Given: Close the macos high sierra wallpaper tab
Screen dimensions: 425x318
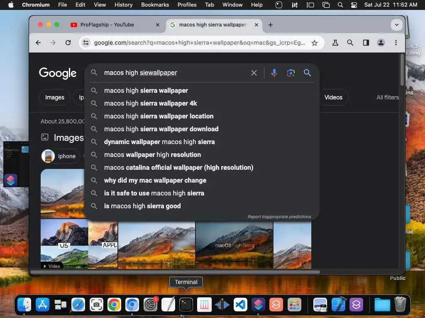Looking at the screenshot, I should point(256,25).
